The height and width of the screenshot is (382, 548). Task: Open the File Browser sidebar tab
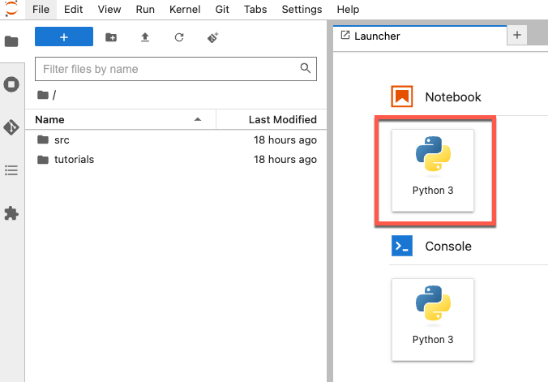point(11,41)
